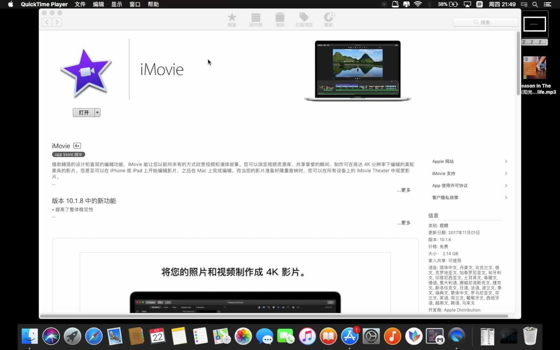Open the Apple menu

(x=10, y=4)
